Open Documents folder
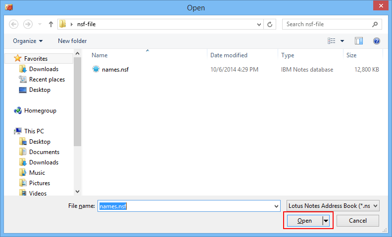The image size is (392, 237). coord(44,152)
